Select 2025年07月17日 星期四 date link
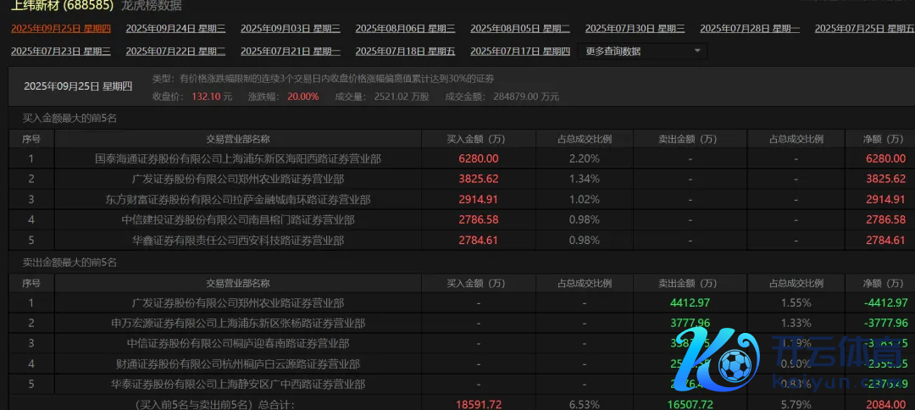Screen dimensions: 915x410 520,52
